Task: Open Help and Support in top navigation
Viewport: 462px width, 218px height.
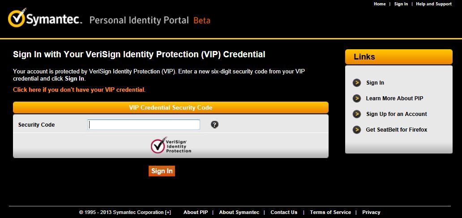Action: pyautogui.click(x=434, y=4)
